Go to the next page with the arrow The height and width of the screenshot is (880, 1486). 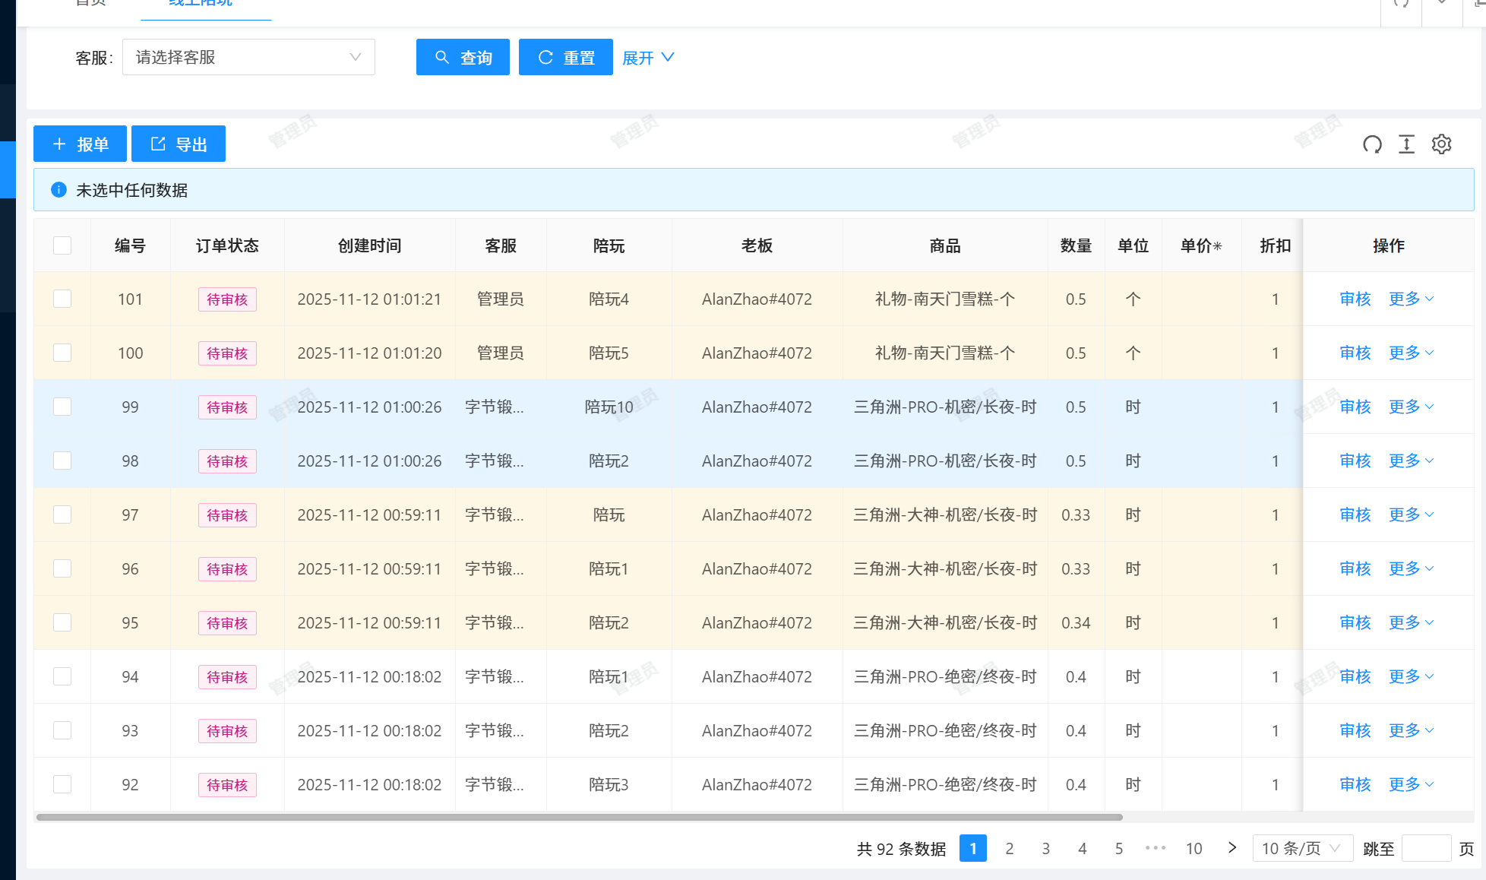point(1231,848)
